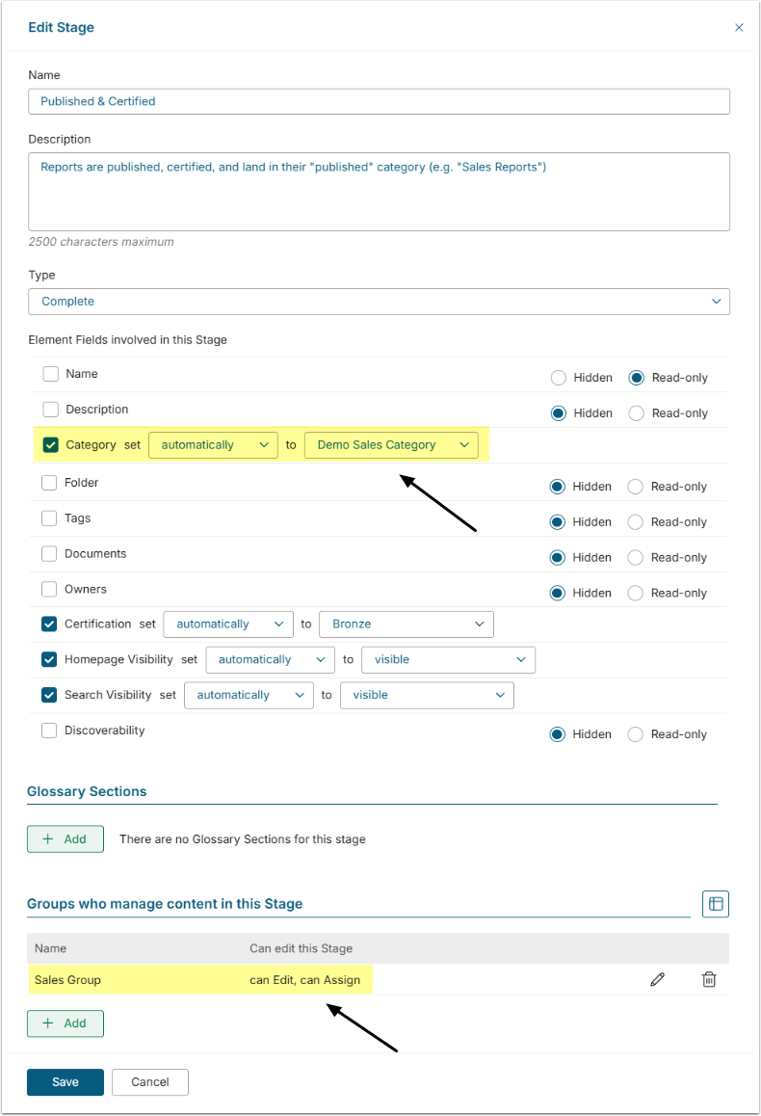Viewport: 761px width, 1116px height.
Task: Delete Sales Group using trash icon
Action: [x=709, y=979]
